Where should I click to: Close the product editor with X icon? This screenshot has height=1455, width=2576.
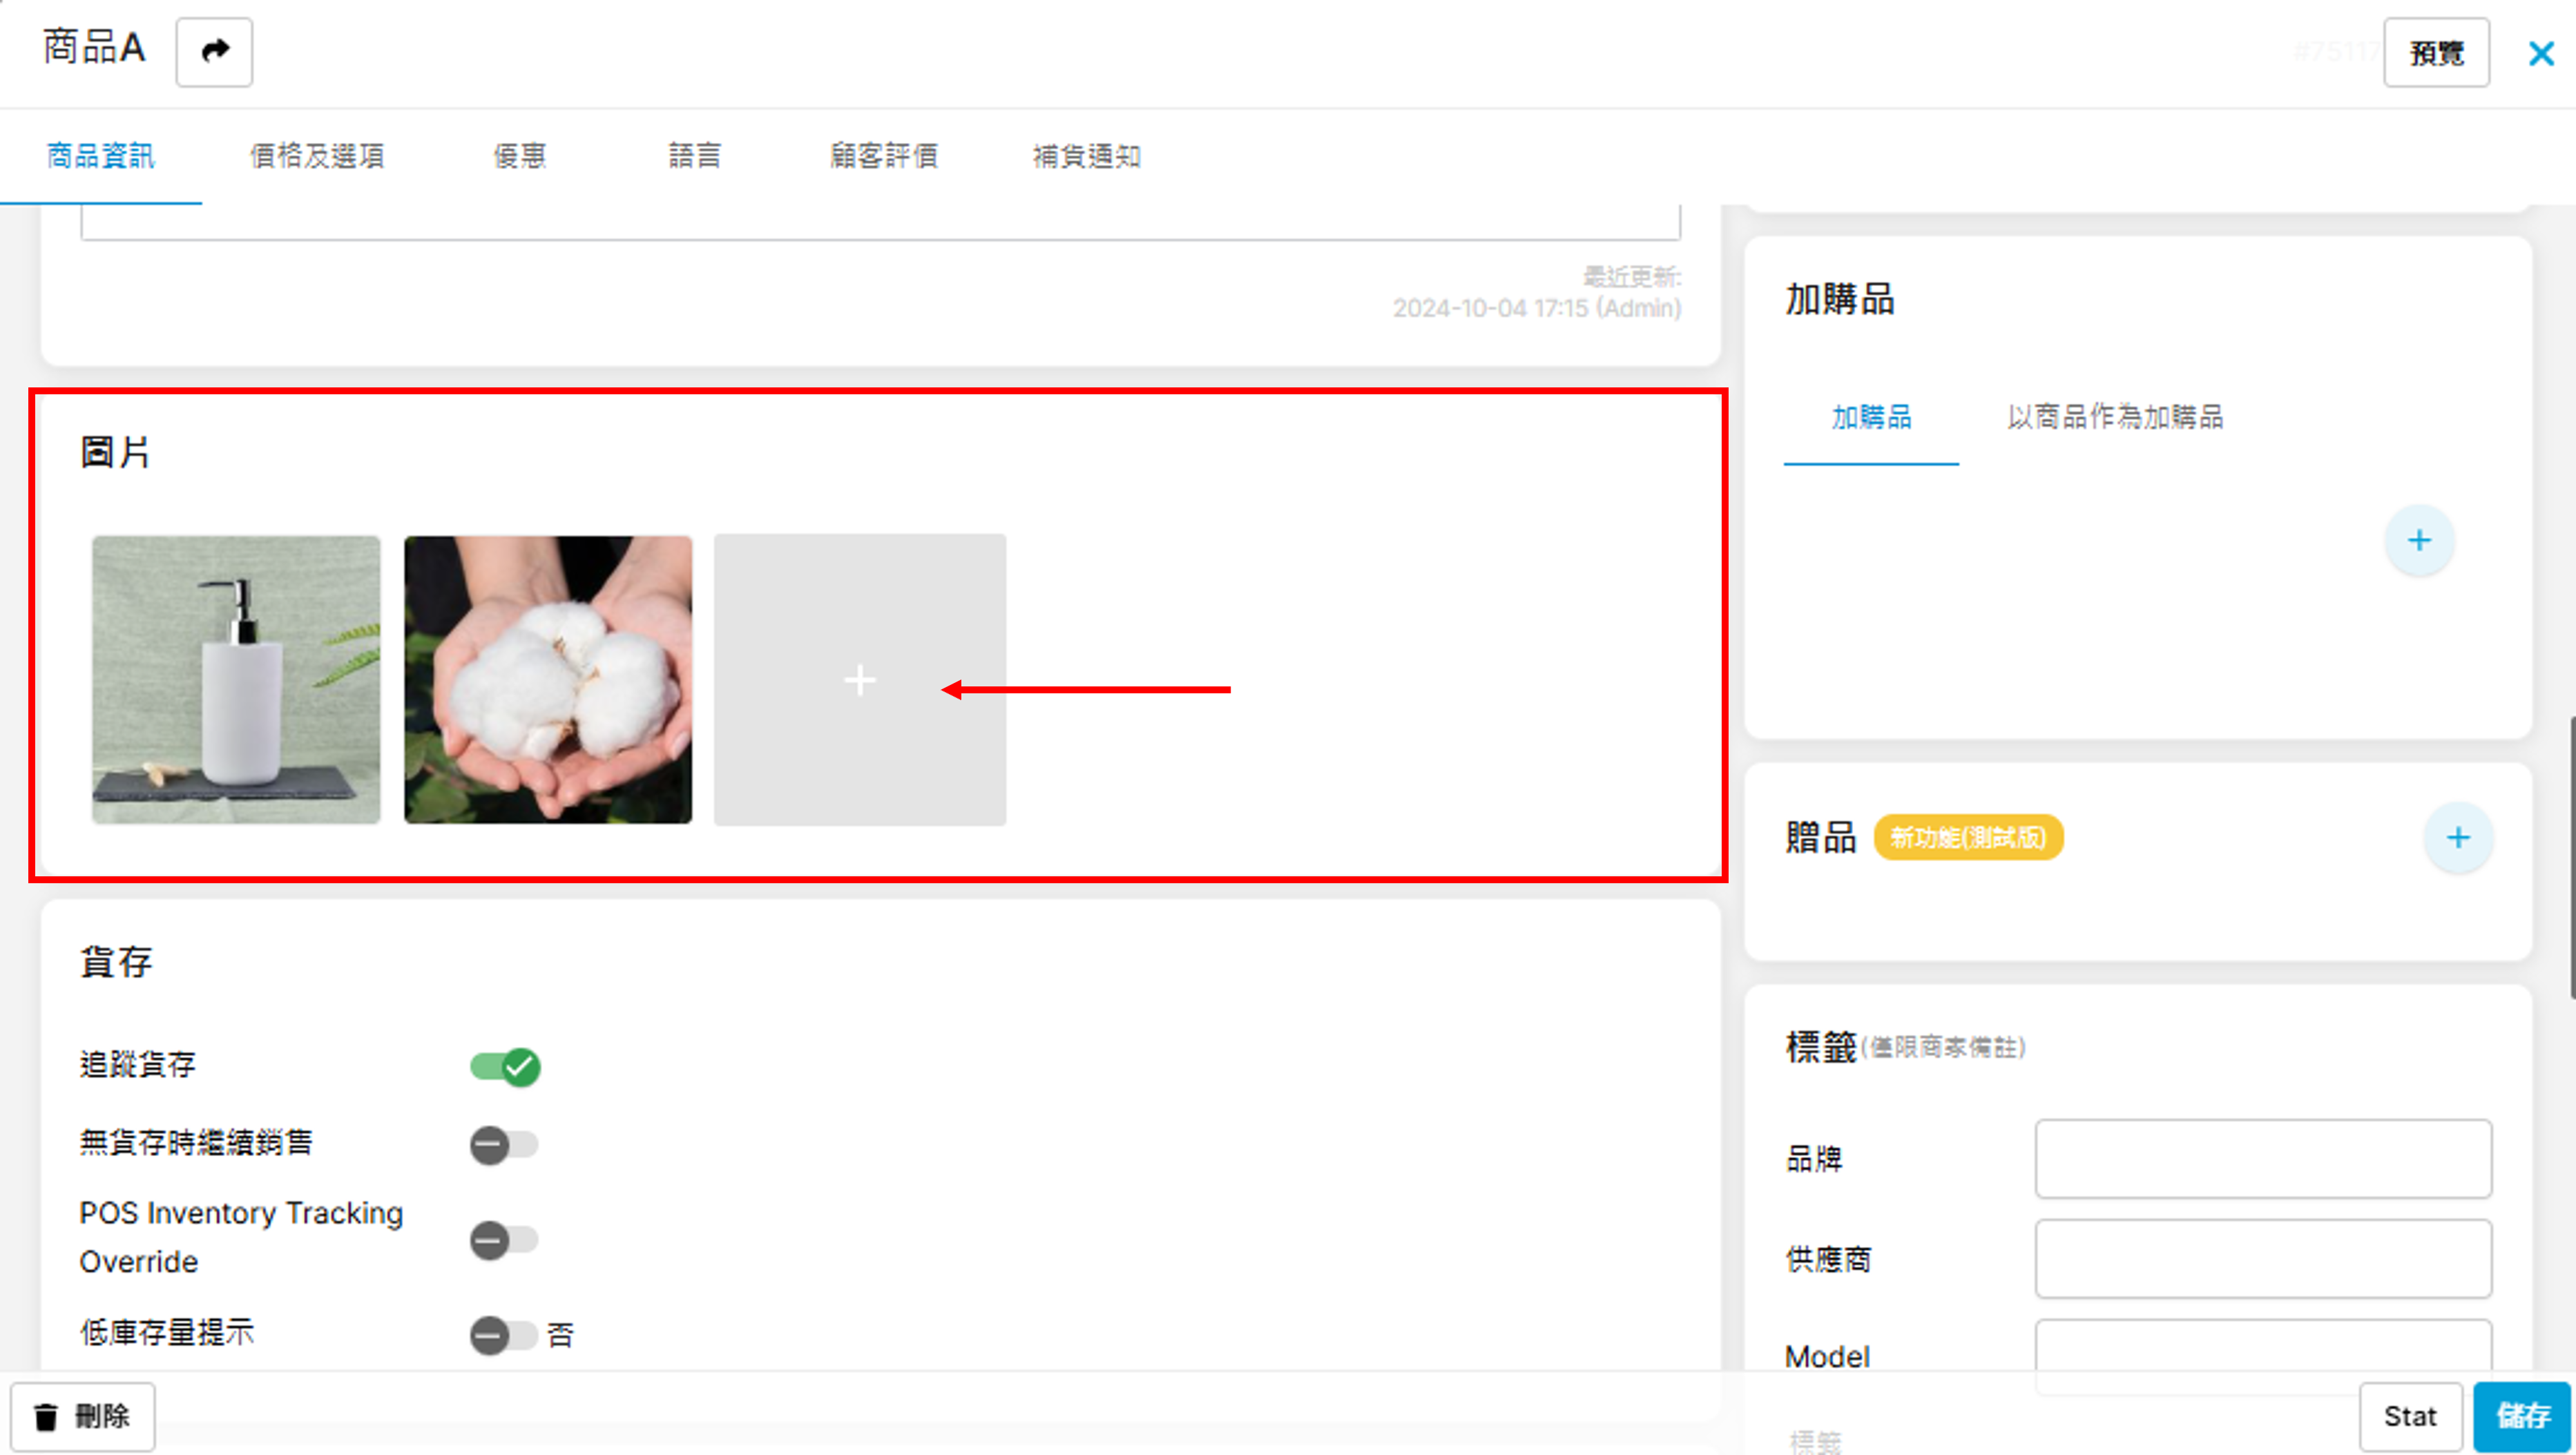pyautogui.click(x=2540, y=53)
